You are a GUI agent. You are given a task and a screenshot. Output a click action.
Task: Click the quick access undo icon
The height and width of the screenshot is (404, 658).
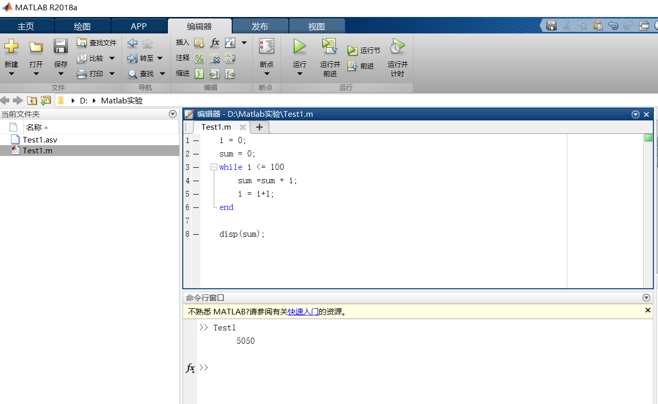(x=613, y=25)
